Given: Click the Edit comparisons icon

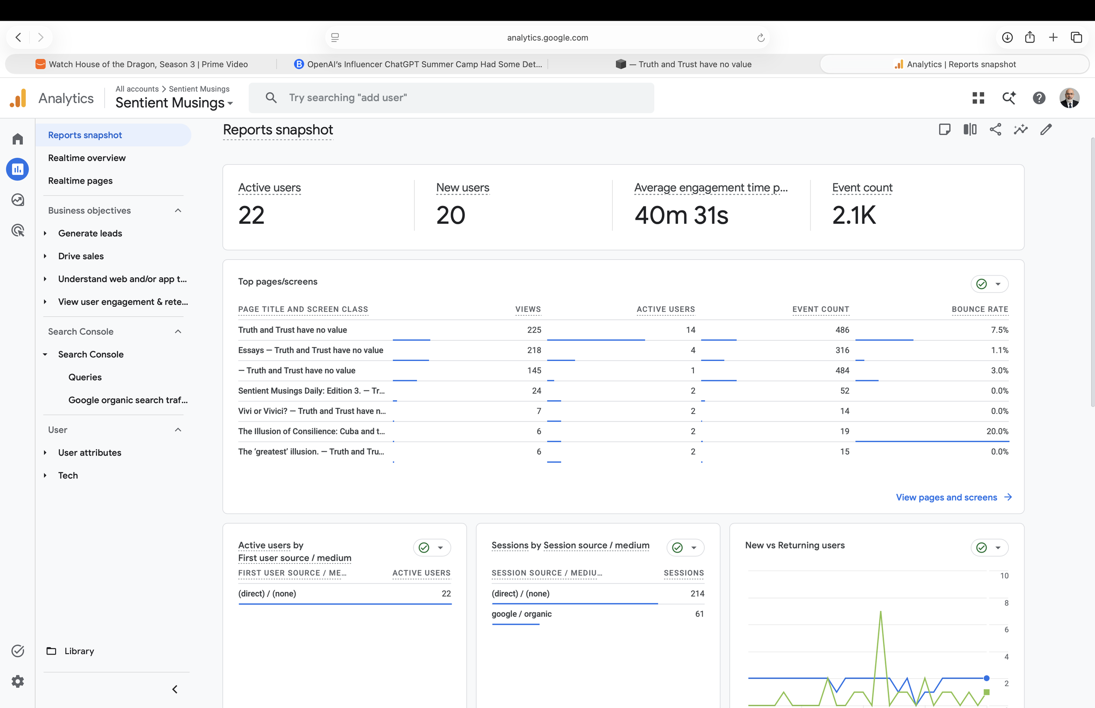Looking at the screenshot, I should click(x=970, y=130).
